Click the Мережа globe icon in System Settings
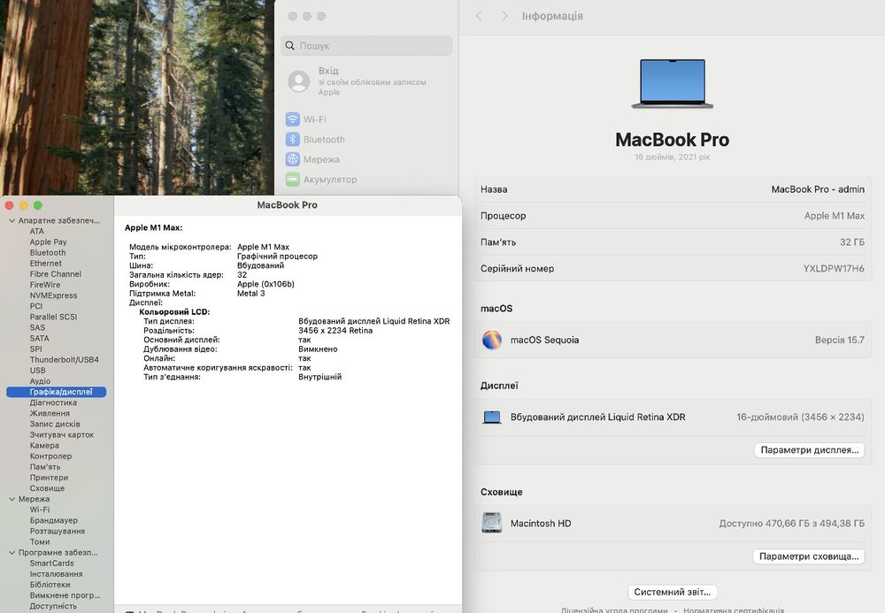This screenshot has width=885, height=613. (x=292, y=159)
